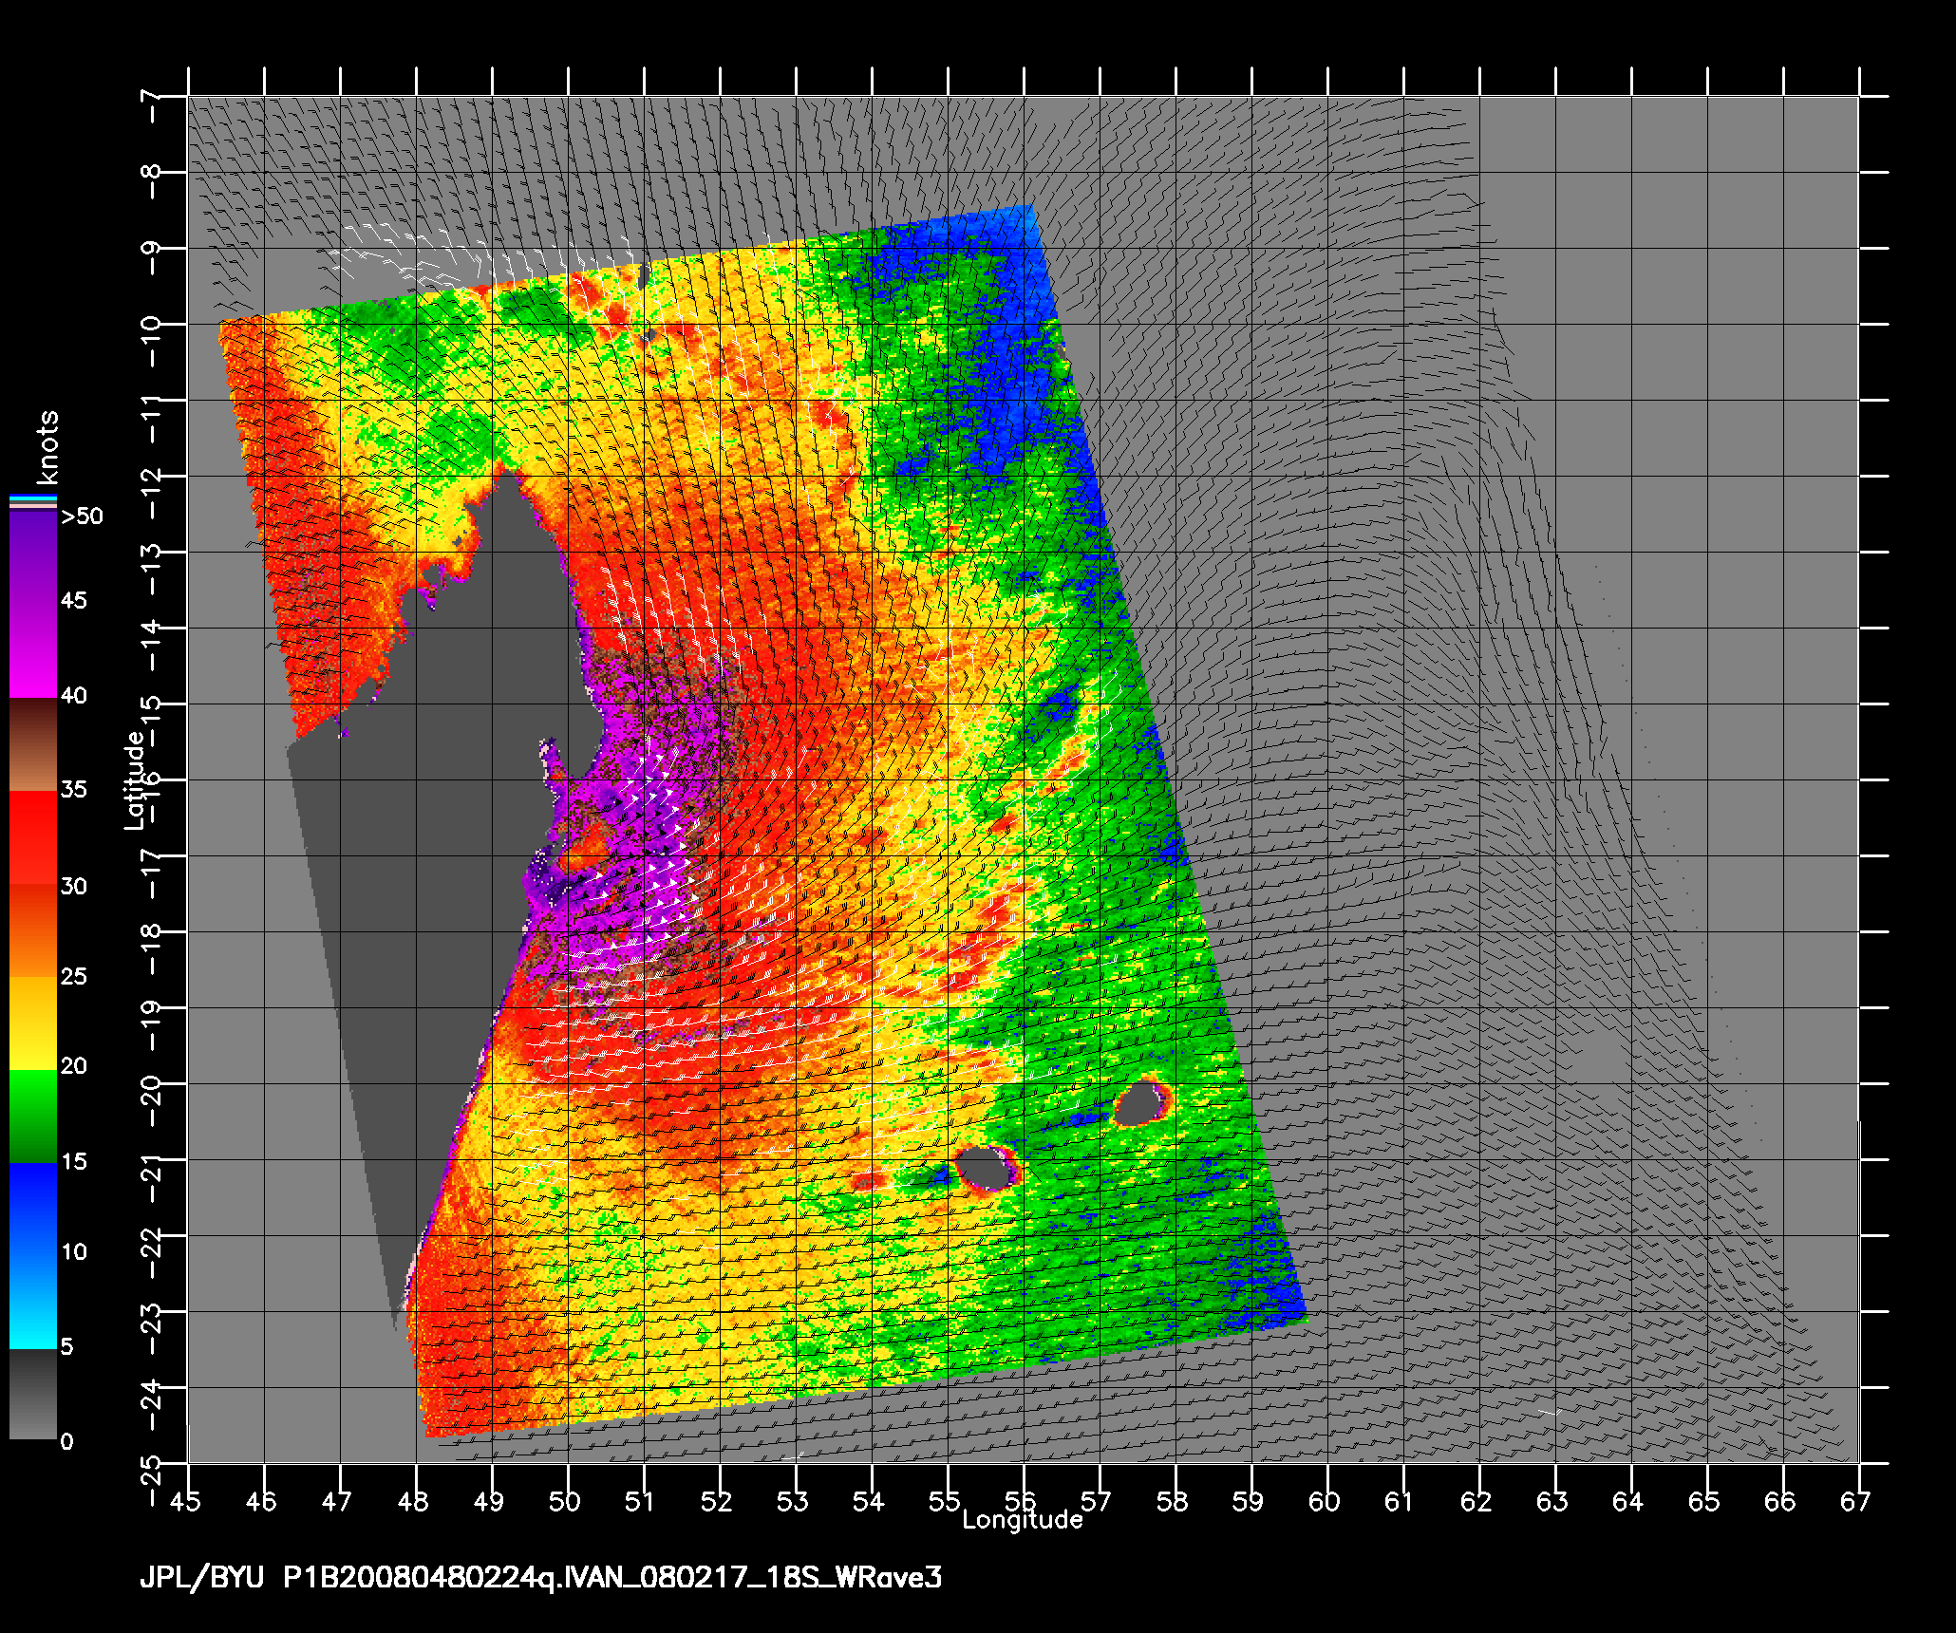Click the ">50" label on the knots scale

(82, 516)
